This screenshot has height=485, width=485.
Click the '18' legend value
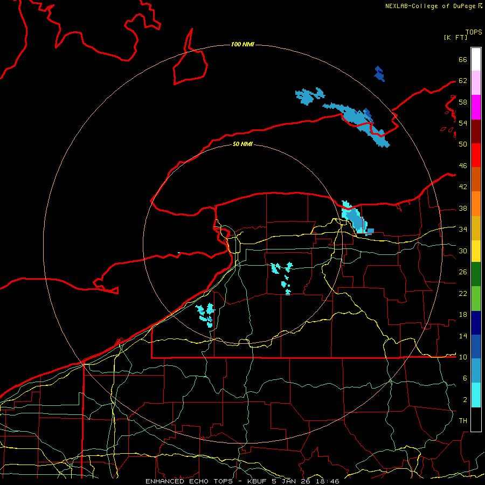[463, 315]
